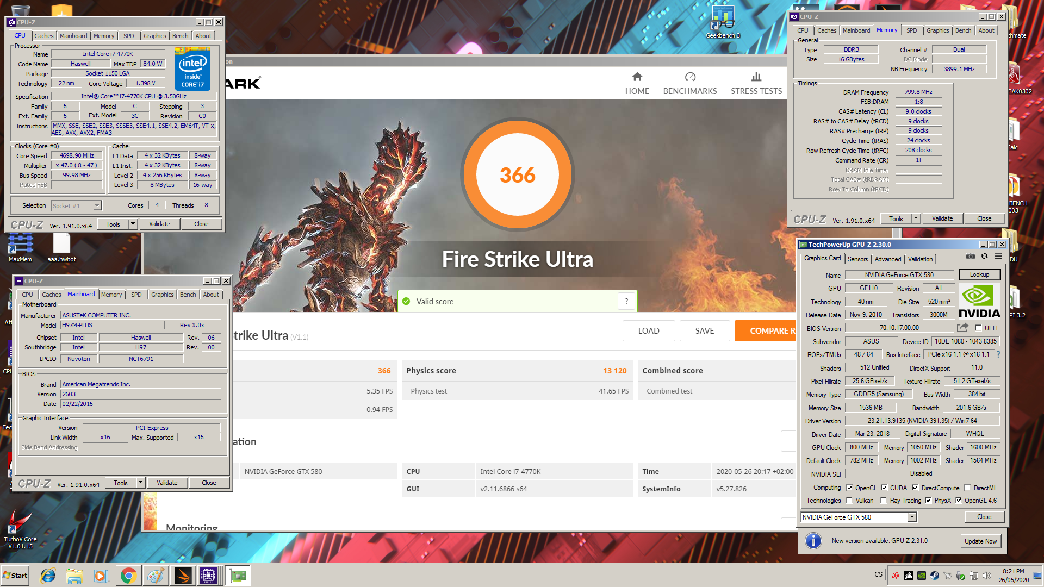Toggle the PhysX checkbox
This screenshot has height=587, width=1044.
coord(928,501)
